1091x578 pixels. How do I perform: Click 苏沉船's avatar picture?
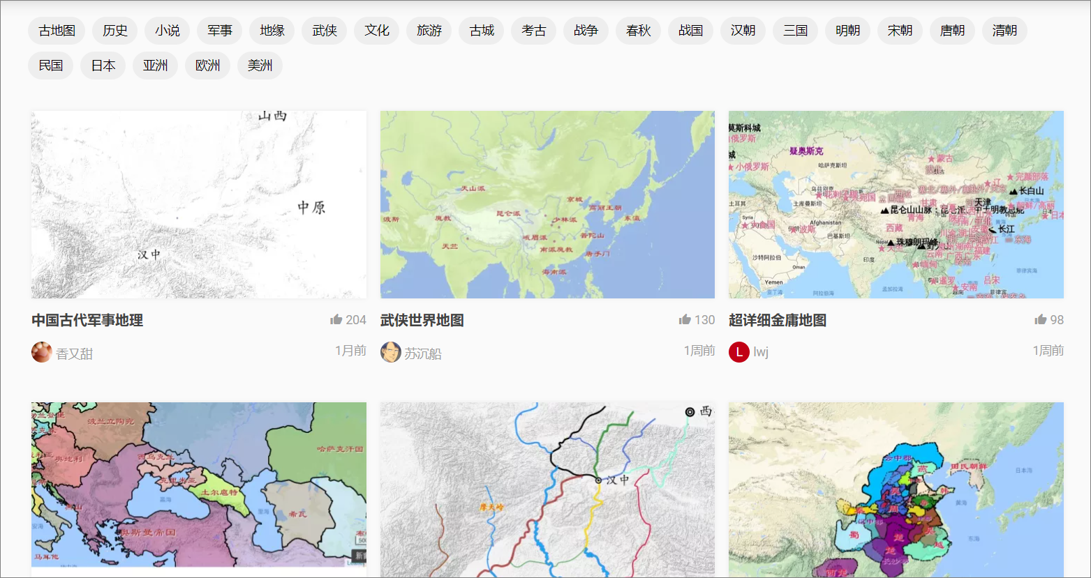click(392, 351)
